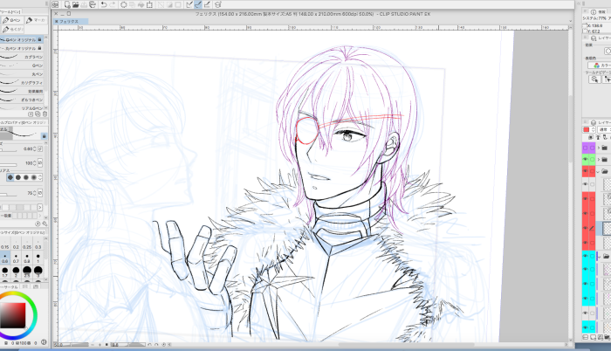Toggle Snap to special ruler icon
Image resolution: width=611 pixels, height=351 pixels.
198,4
